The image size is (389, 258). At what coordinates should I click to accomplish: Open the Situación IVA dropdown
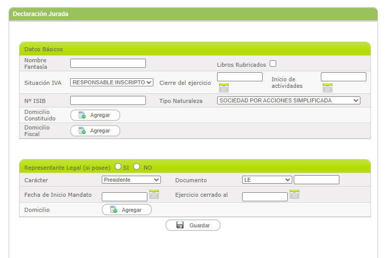112,82
